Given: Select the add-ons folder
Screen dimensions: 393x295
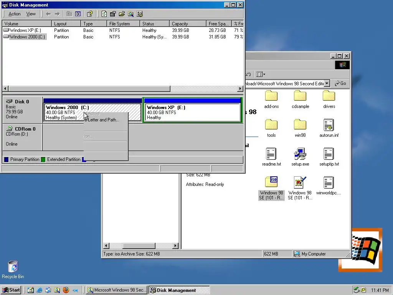Looking at the screenshot, I should [271, 99].
